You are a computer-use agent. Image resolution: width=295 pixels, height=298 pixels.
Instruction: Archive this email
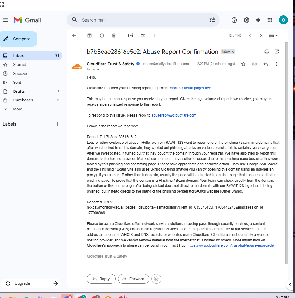89,36
